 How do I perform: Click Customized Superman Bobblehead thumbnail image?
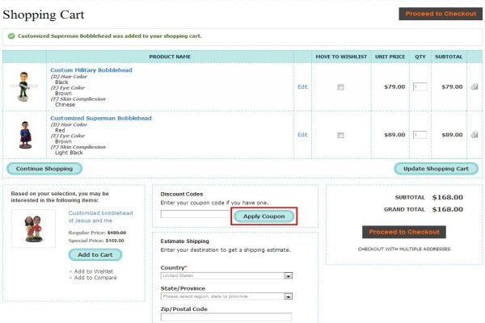point(25,135)
